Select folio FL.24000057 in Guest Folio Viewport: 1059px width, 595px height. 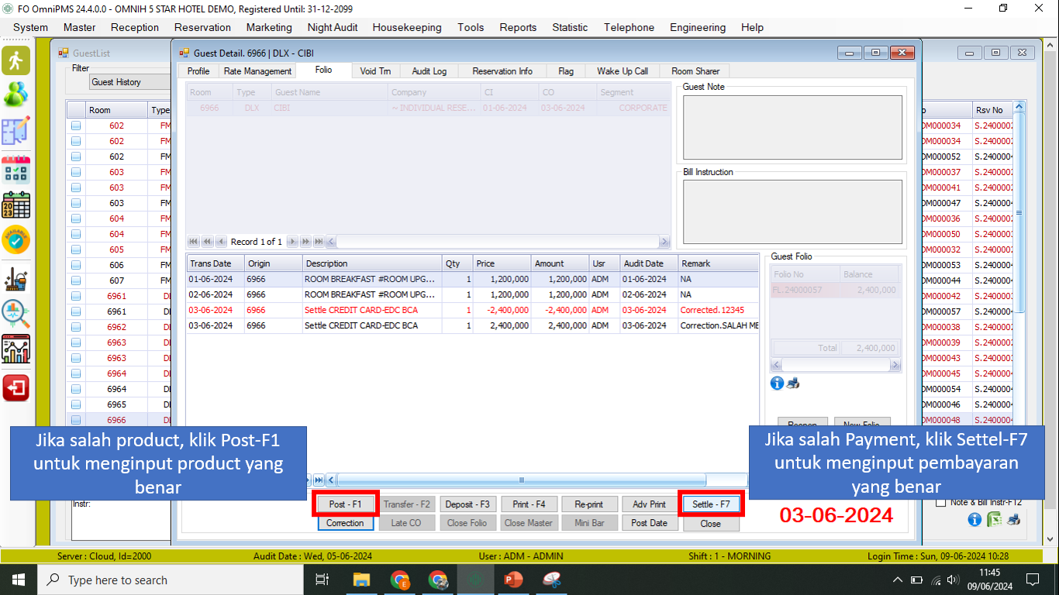[835, 290]
